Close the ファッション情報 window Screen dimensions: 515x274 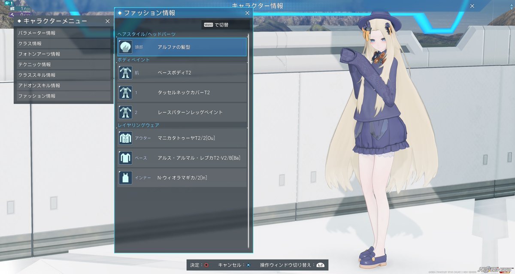pyautogui.click(x=247, y=13)
